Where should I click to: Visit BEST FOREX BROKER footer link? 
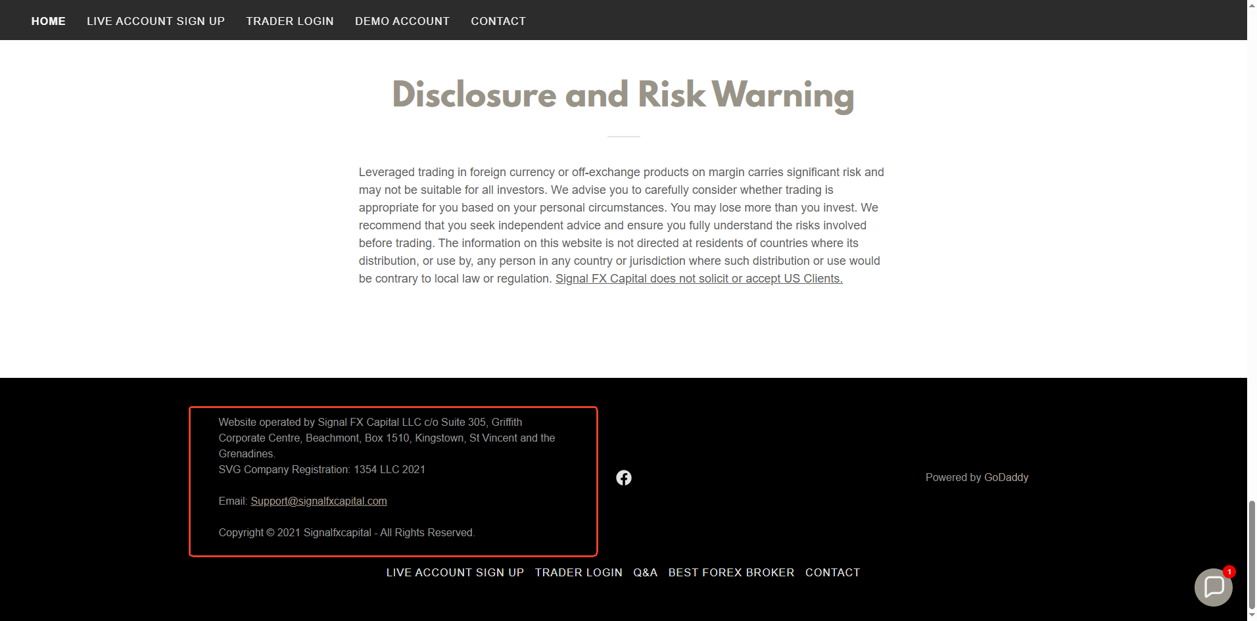731,572
